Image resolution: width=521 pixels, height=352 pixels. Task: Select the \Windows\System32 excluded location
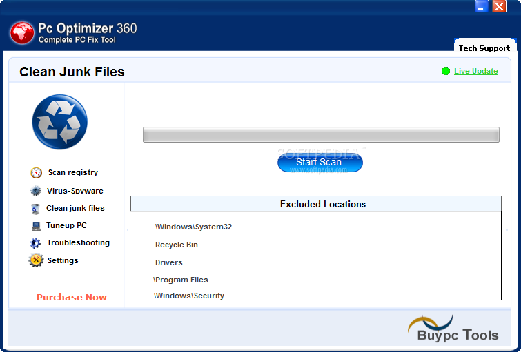click(x=193, y=227)
